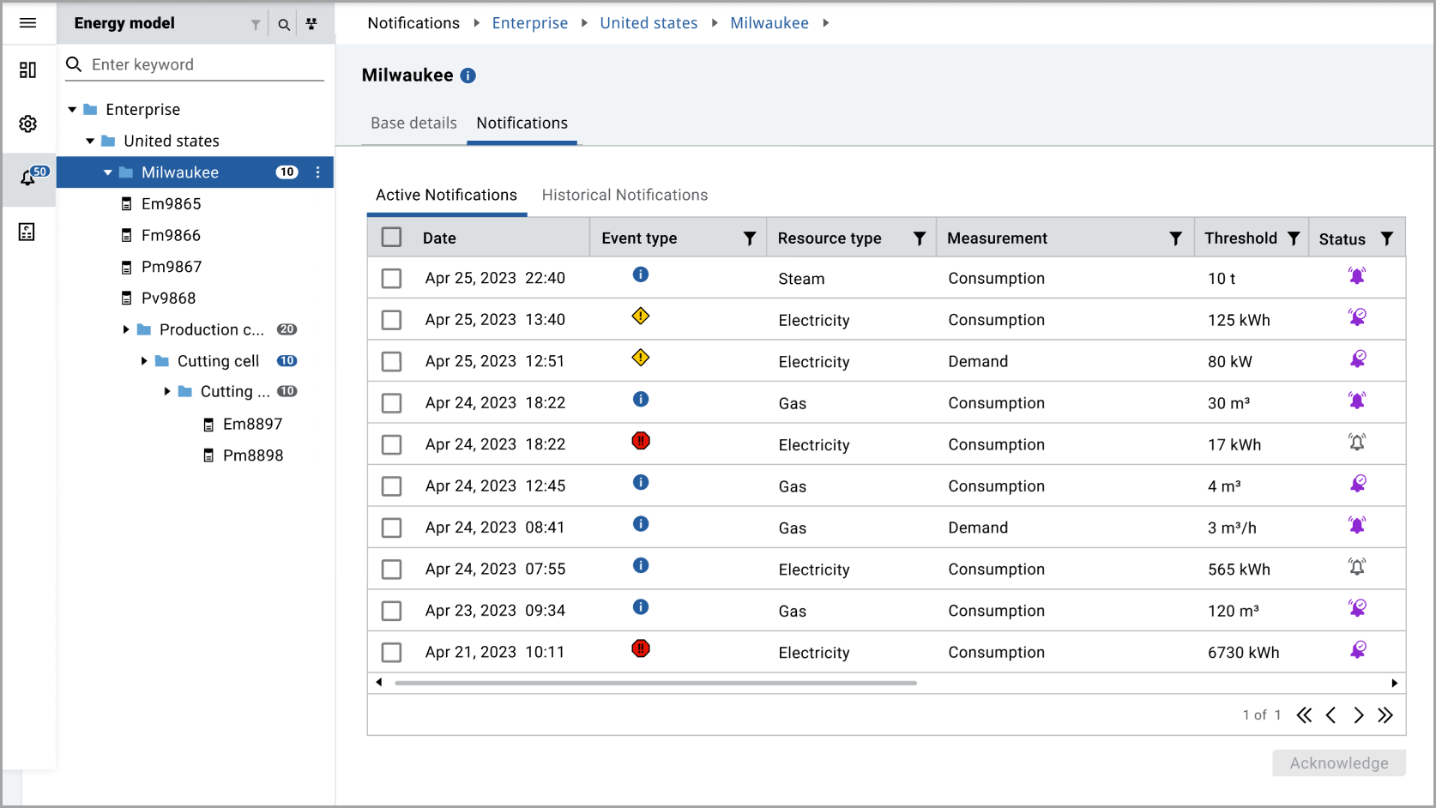Click the Acknowledge button

pos(1338,763)
